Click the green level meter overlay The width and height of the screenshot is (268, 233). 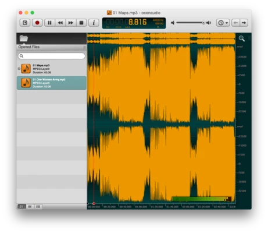(x=202, y=199)
